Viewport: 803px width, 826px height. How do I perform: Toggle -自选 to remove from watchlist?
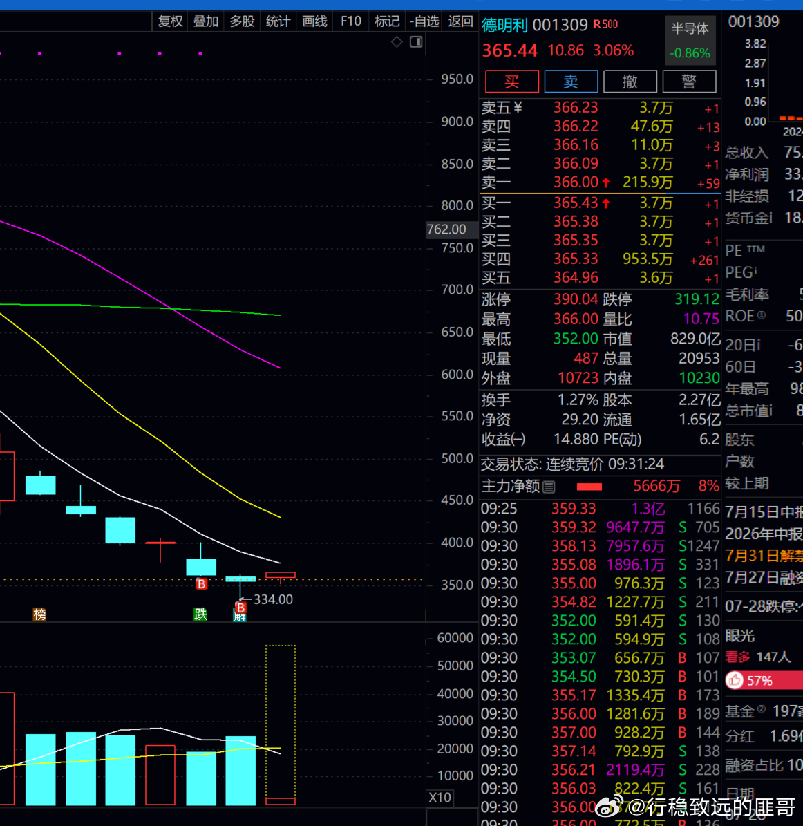424,21
